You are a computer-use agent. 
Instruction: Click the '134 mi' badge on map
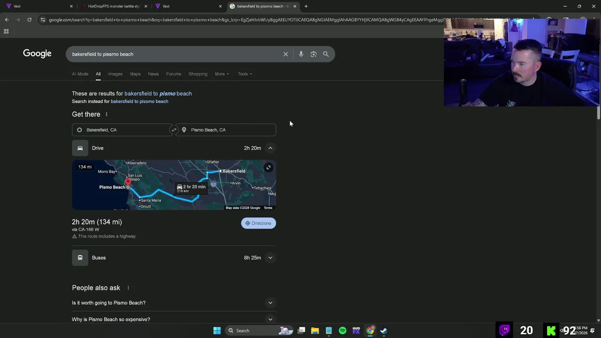tap(85, 167)
